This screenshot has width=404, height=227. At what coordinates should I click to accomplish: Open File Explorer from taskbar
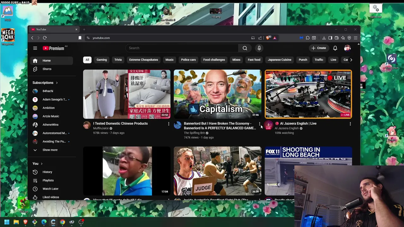pyautogui.click(x=16, y=222)
